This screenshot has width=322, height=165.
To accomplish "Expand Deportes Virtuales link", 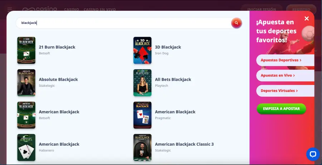I will click(x=279, y=91).
